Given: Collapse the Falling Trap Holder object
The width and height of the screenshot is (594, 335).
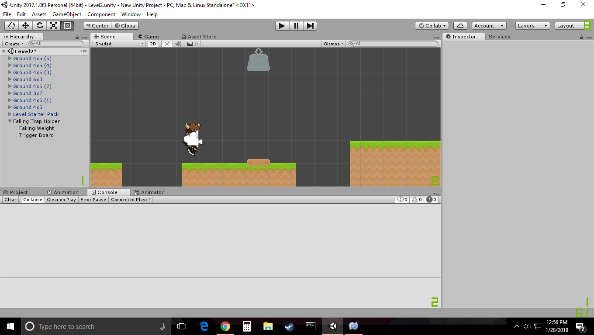Looking at the screenshot, I should (10, 121).
